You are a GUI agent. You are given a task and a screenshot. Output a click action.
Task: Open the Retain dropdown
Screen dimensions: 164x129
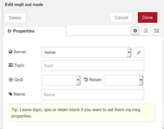point(123,80)
